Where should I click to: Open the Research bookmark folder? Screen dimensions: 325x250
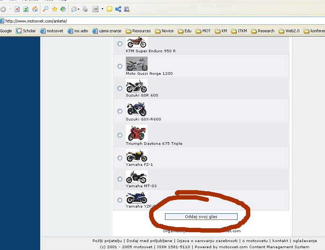click(263, 31)
